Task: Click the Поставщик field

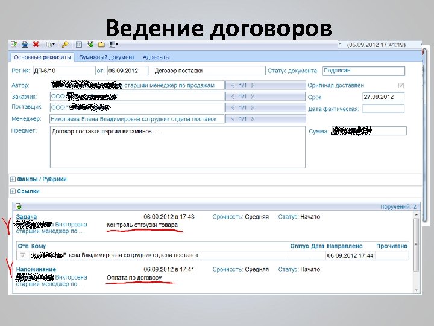Action: point(137,107)
